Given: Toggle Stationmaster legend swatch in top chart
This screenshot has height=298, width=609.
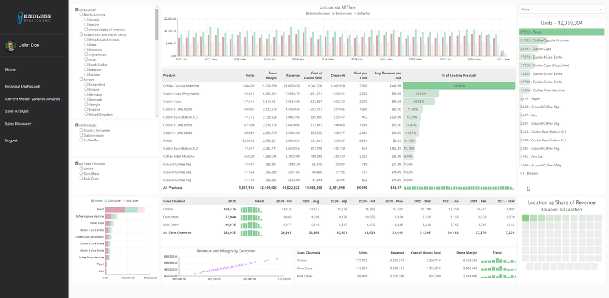Looking at the screenshot, I should pyautogui.click(x=333, y=13).
